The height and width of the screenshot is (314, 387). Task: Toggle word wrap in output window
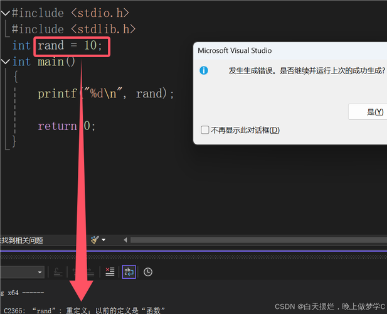click(129, 272)
